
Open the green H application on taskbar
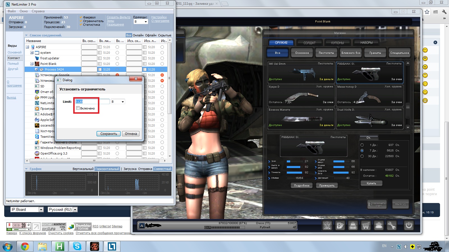pos(60,247)
